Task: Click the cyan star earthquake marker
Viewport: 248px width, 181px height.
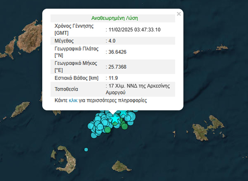Action: pos(115,119)
